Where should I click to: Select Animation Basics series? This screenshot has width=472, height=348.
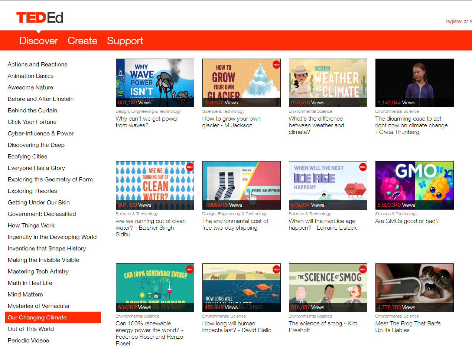coord(30,76)
